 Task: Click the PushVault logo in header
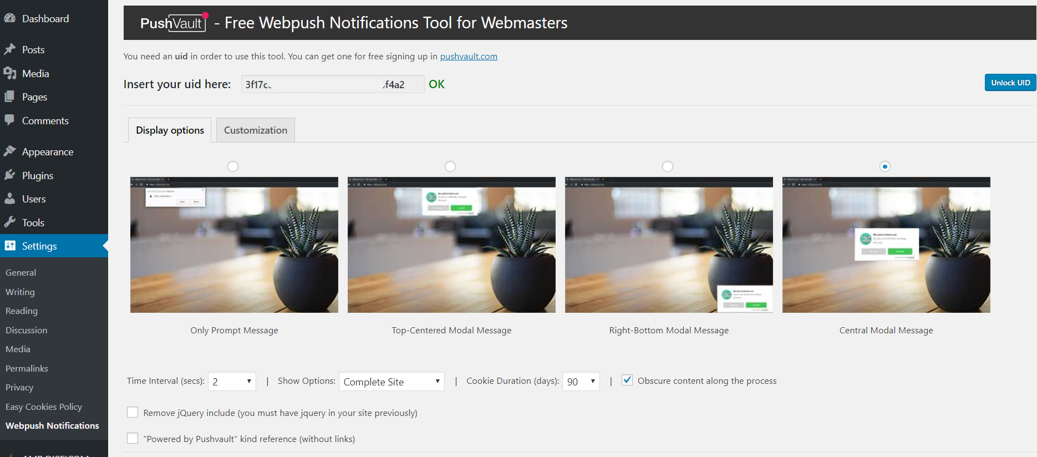tap(174, 23)
